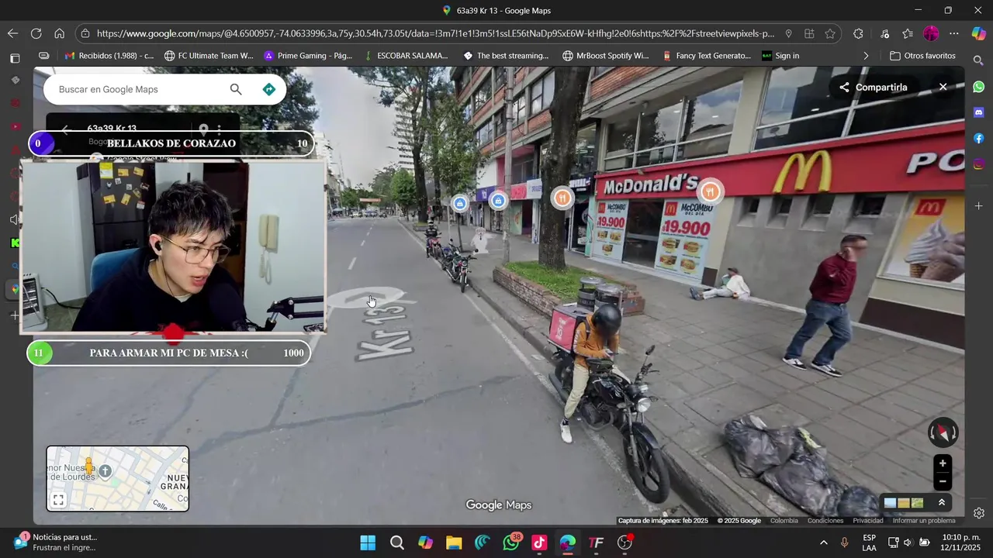Click the right blue shopping pin
The width and height of the screenshot is (993, 558).
[x=498, y=201]
